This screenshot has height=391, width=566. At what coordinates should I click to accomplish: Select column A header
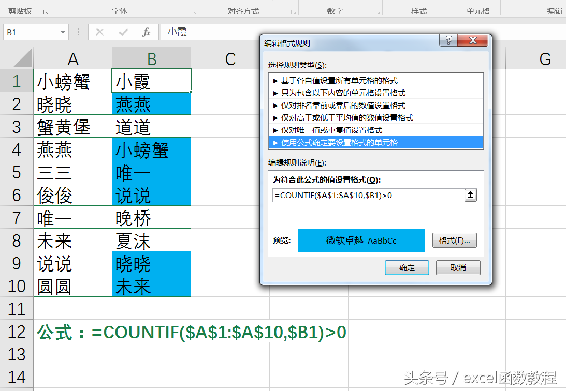point(72,59)
